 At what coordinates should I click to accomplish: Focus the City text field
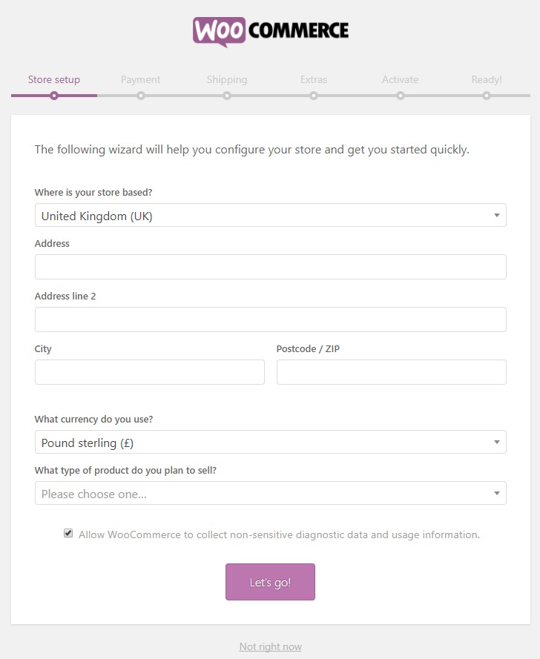tap(150, 372)
